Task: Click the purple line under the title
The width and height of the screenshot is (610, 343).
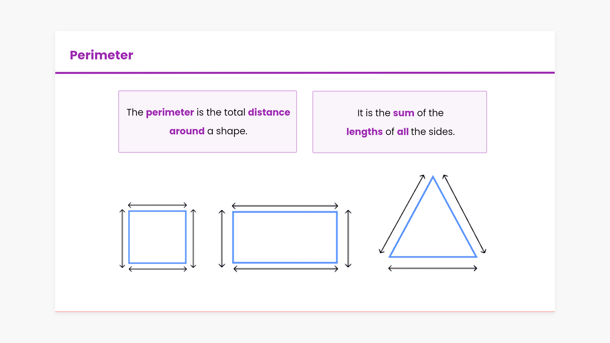Action: pyautogui.click(x=305, y=73)
